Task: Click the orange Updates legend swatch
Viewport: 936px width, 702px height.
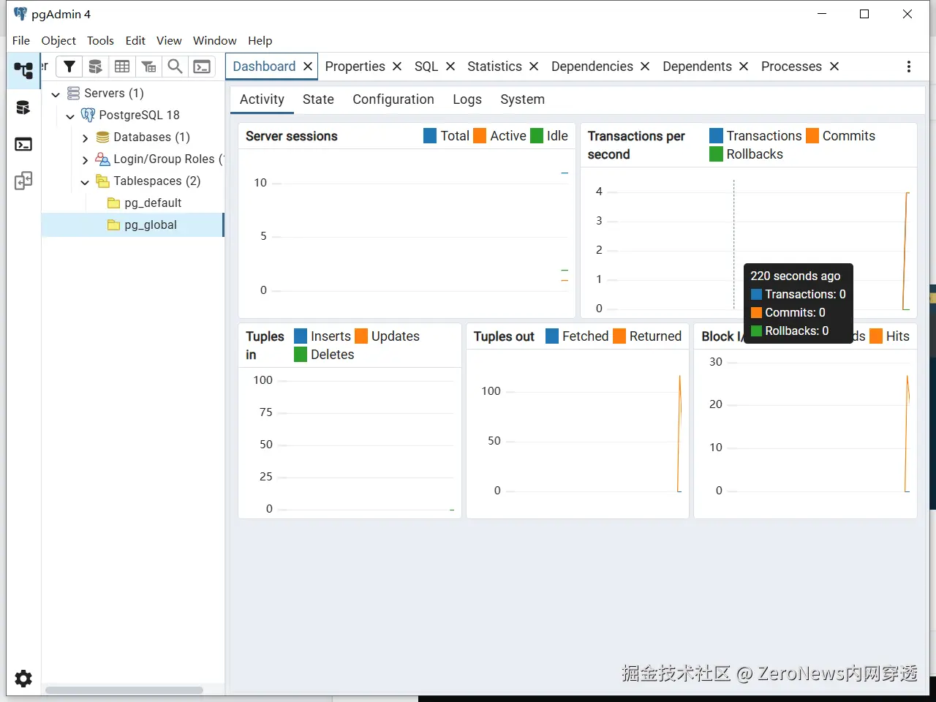Action: tap(361, 336)
